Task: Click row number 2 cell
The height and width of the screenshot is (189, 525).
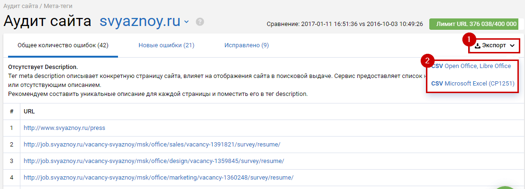Action: 12,144
